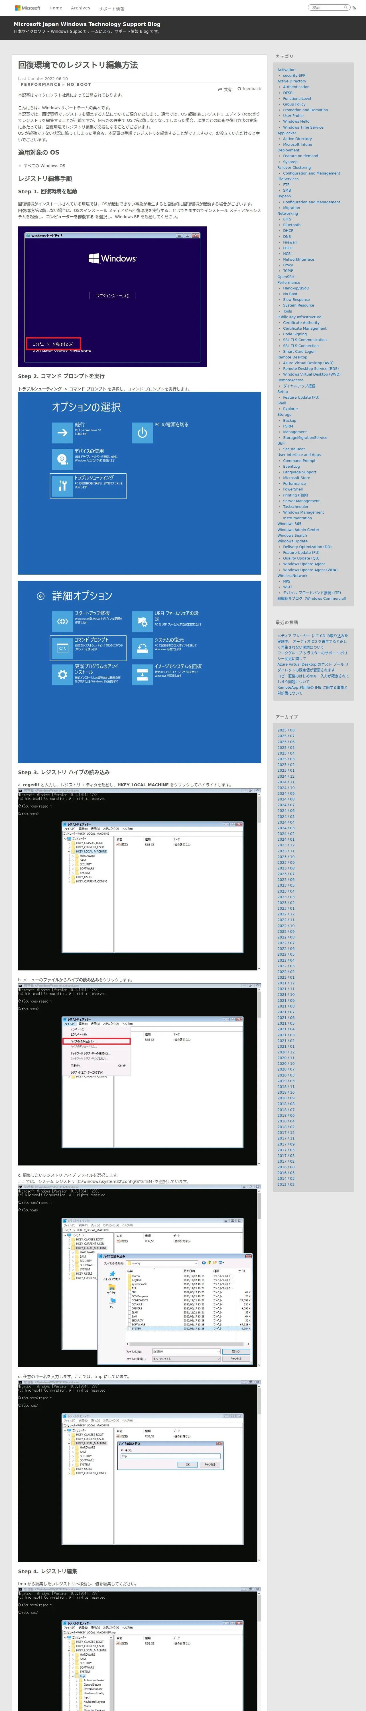Click the Microsoft logo in the header
This screenshot has height=1711, width=366.
27,8
